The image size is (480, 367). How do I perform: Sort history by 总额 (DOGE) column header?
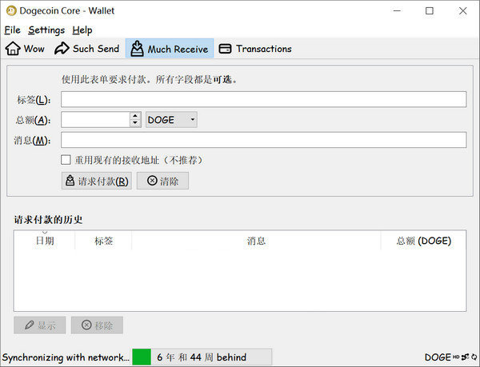point(424,241)
